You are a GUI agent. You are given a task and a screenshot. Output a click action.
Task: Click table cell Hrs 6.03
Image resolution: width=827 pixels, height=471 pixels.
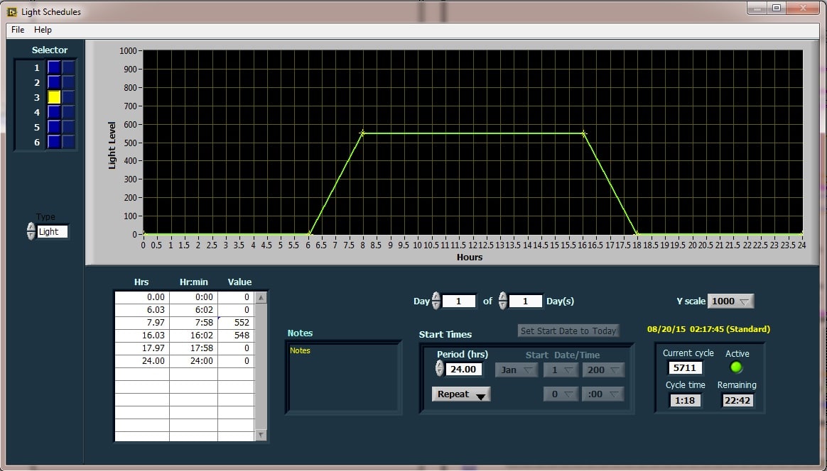pos(142,310)
